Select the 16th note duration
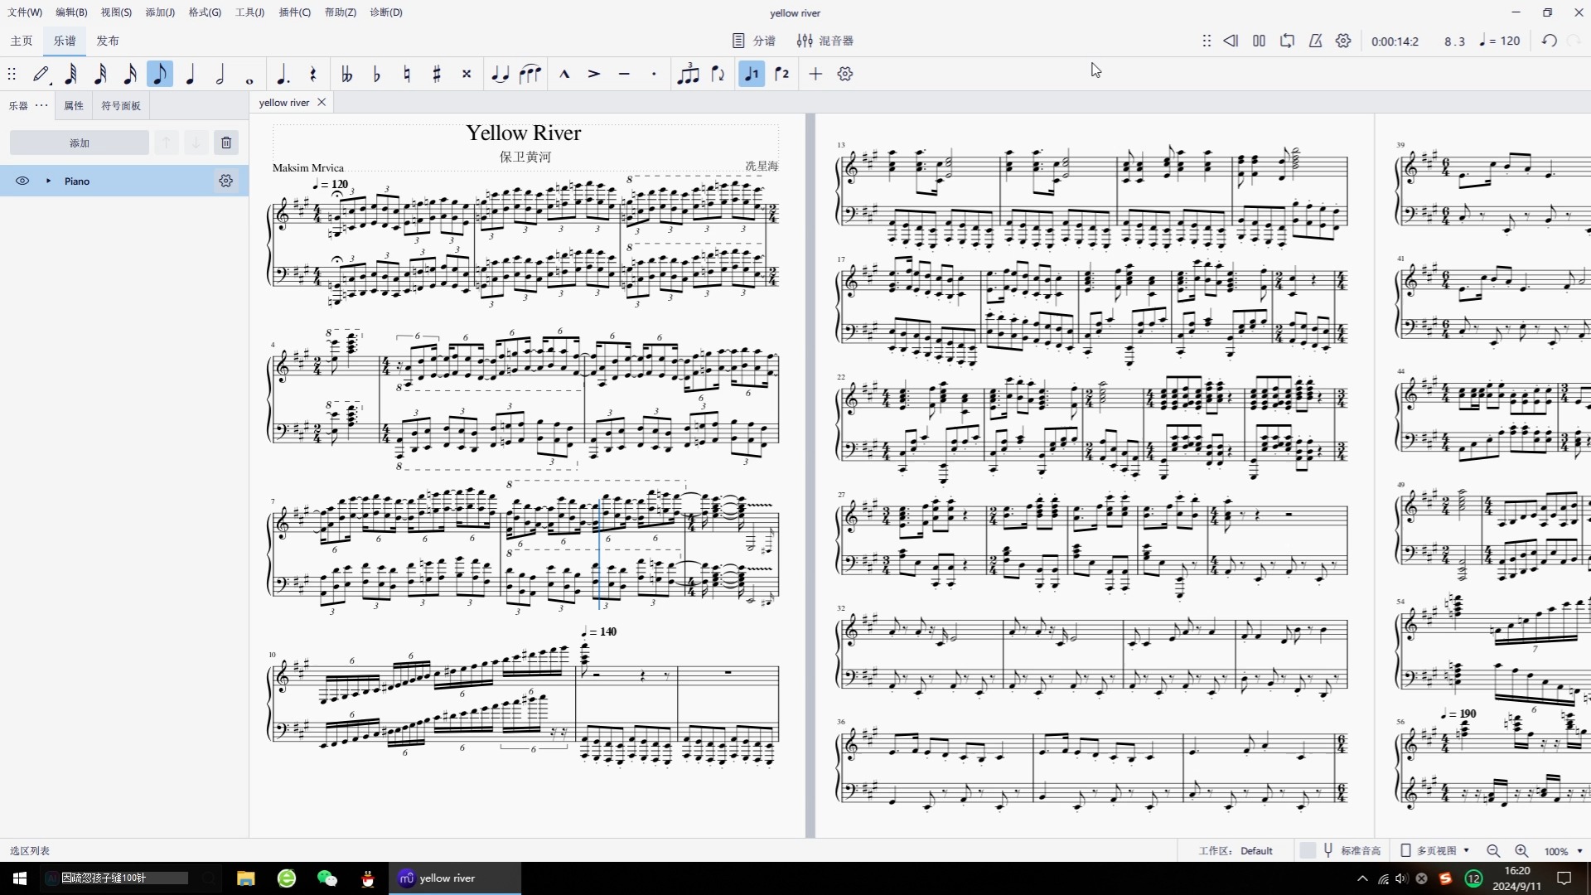Viewport: 1591px width, 895px height. coord(131,74)
